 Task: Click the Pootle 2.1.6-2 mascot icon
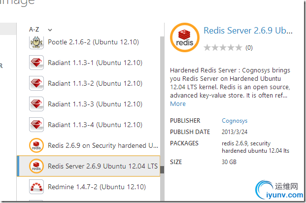36,42
